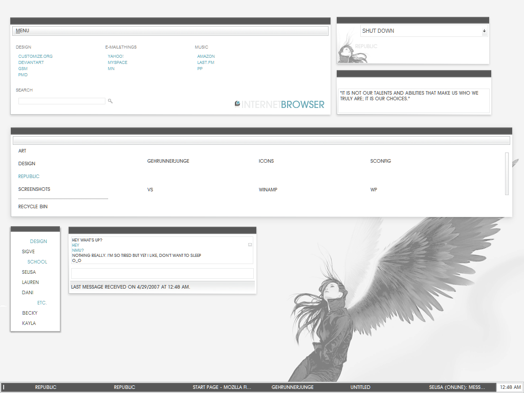Image resolution: width=524 pixels, height=393 pixels.
Task: Click the magnifying glass search icon
Action: 111,101
